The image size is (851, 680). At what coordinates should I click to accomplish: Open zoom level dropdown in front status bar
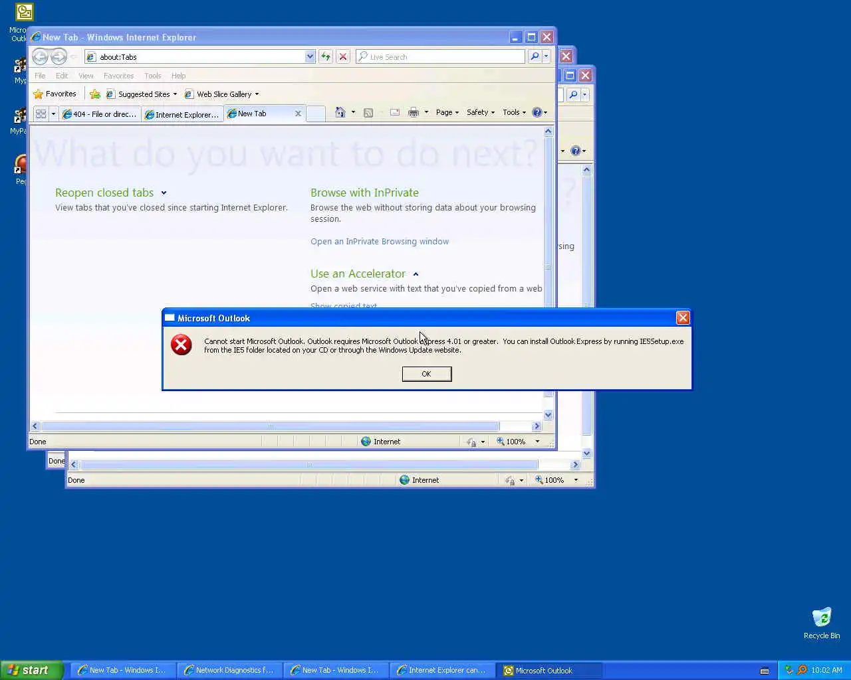[x=537, y=442]
